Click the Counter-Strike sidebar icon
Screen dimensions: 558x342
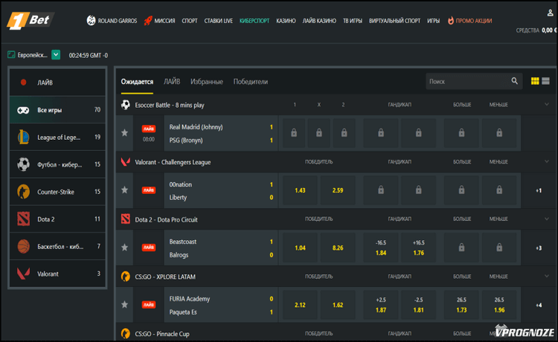pos(24,192)
